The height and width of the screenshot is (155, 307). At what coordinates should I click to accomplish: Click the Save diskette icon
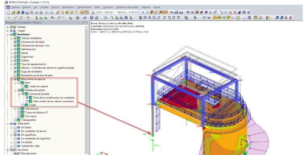[x=27, y=13]
